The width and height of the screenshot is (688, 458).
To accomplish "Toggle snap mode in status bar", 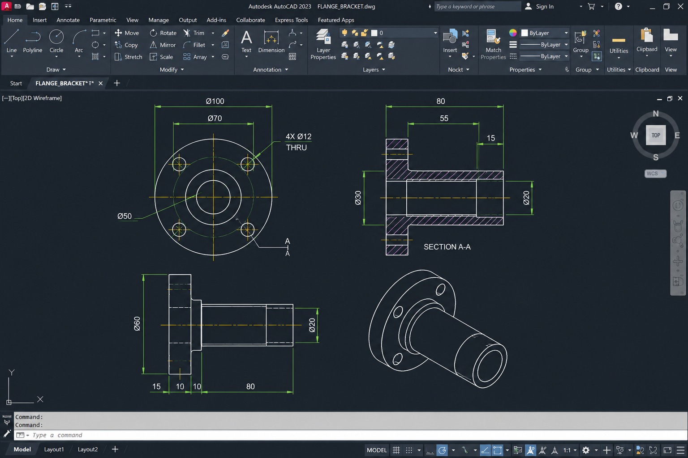I will [x=409, y=450].
